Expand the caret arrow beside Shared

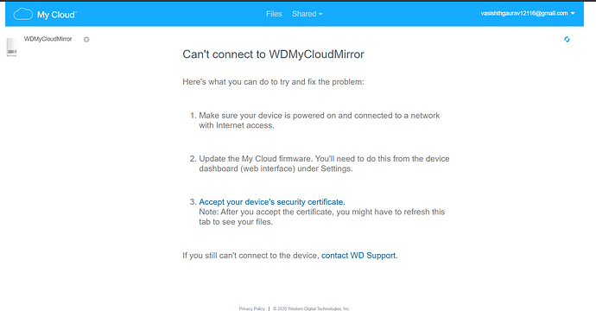[320, 14]
